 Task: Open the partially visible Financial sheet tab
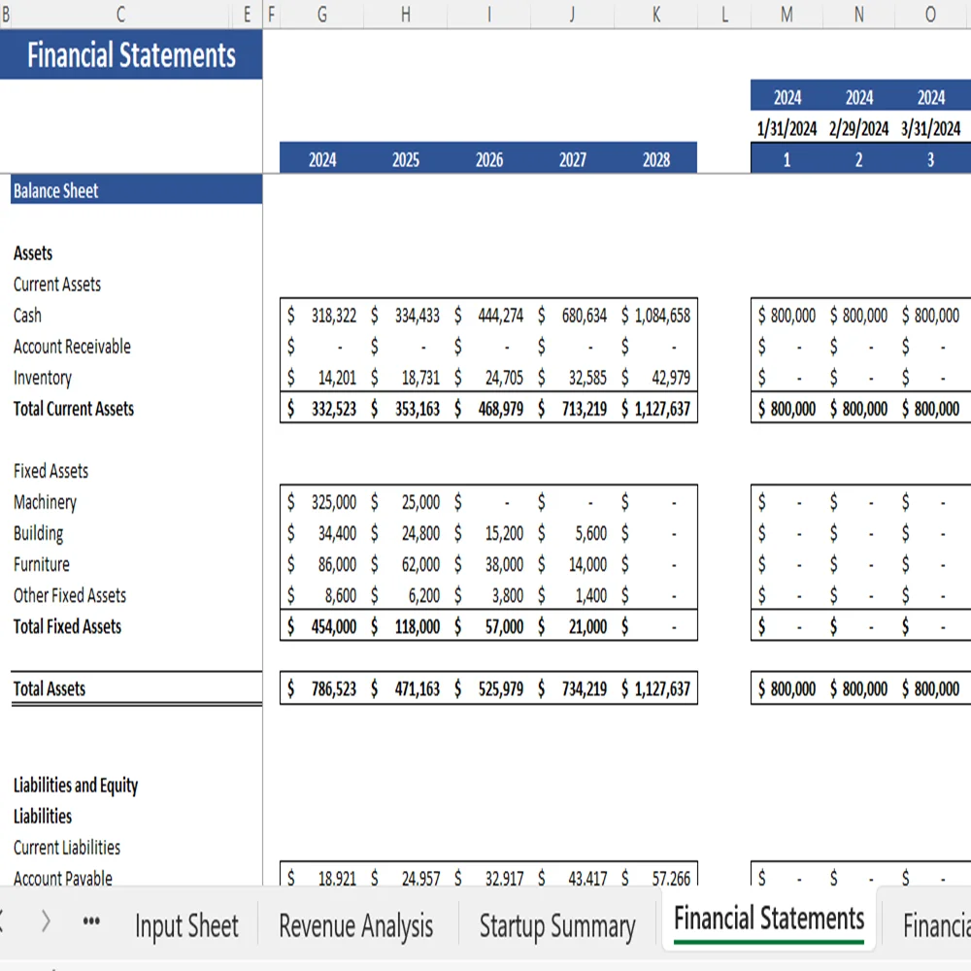tap(935, 925)
